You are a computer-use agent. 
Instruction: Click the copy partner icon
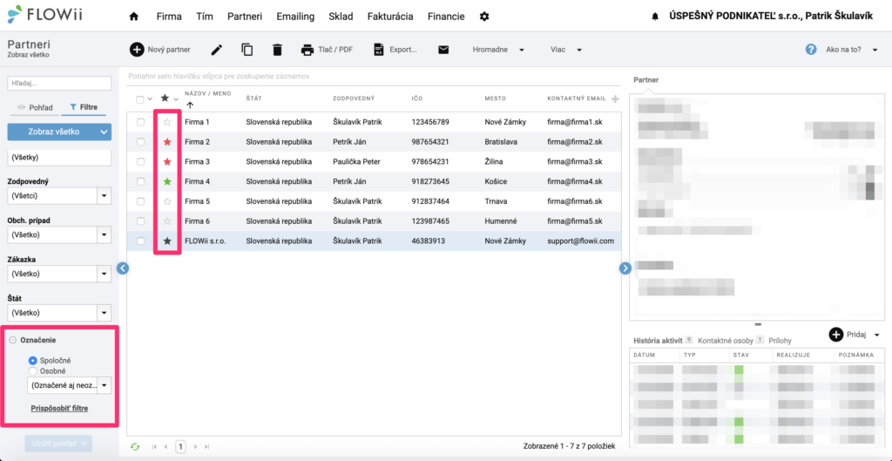coord(247,50)
